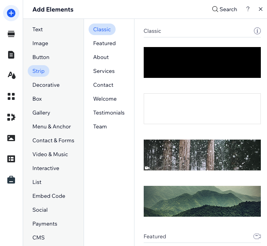The height and width of the screenshot is (246, 267).
Task: Open the Embed Code category
Action: [x=49, y=196]
